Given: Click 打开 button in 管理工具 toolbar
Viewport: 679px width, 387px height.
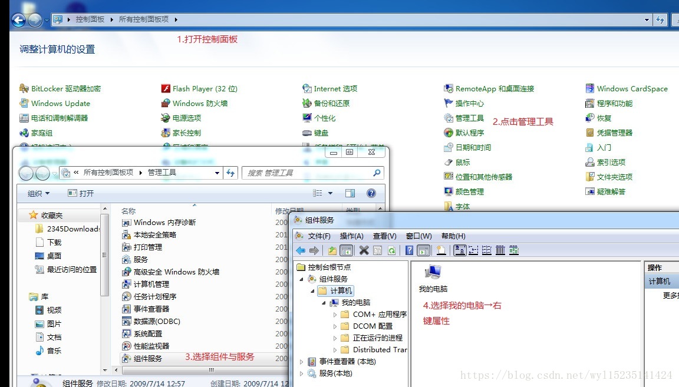Looking at the screenshot, I should tap(81, 193).
